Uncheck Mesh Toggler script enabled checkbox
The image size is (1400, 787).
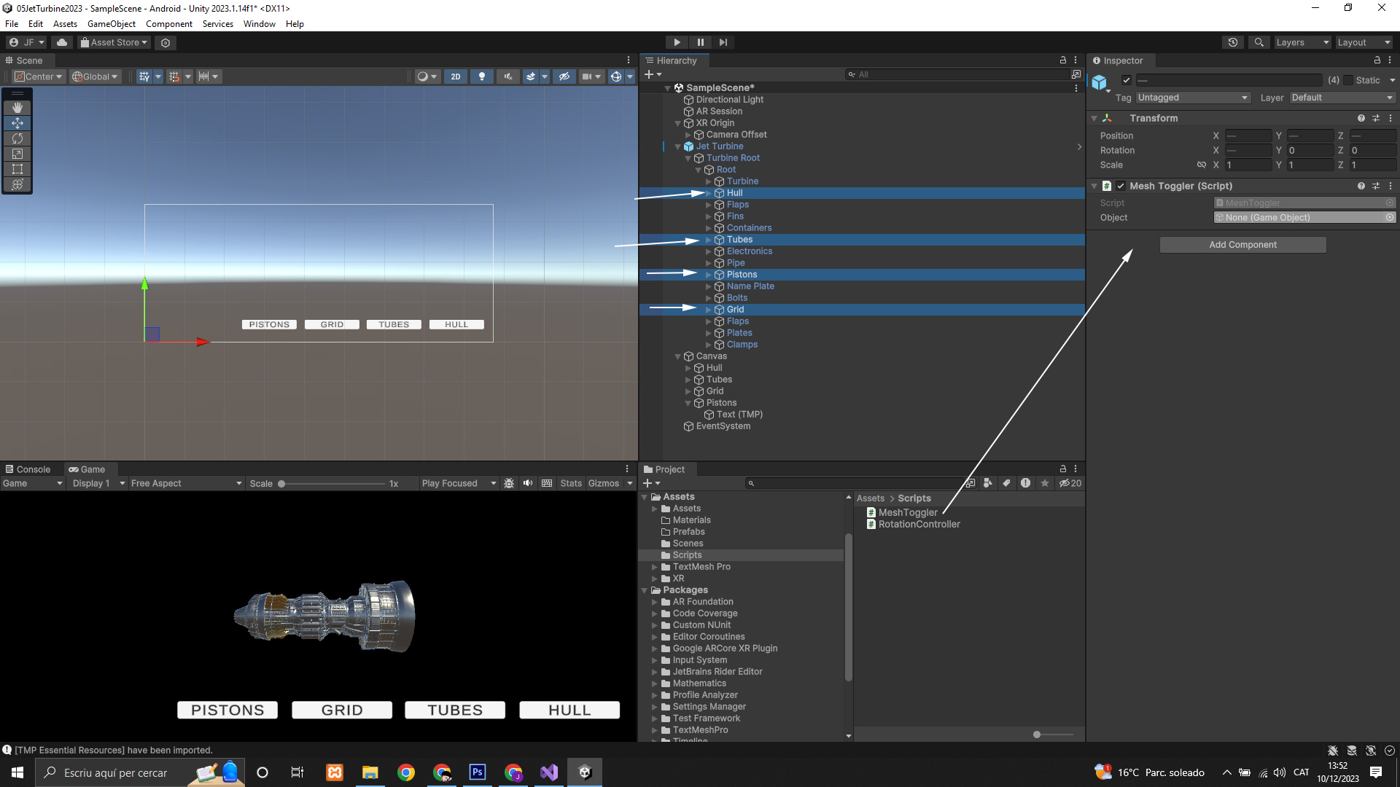[x=1121, y=186]
